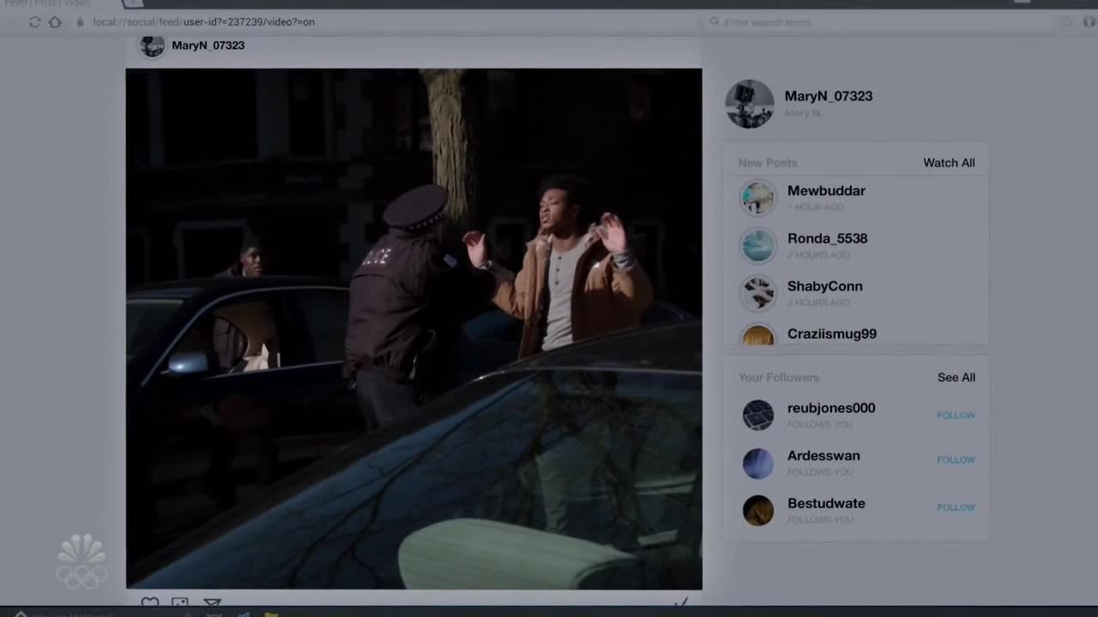Open Ardesswan's avatar
Screen dimensions: 1098x617
[758, 464]
